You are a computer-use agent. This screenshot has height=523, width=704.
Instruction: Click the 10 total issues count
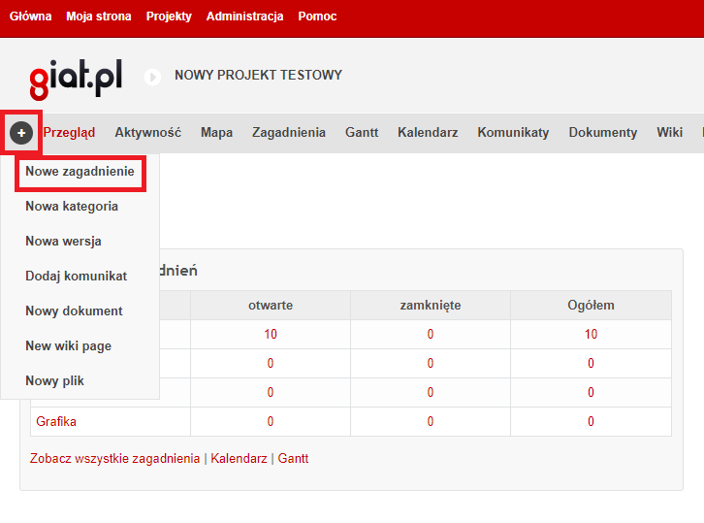click(591, 335)
